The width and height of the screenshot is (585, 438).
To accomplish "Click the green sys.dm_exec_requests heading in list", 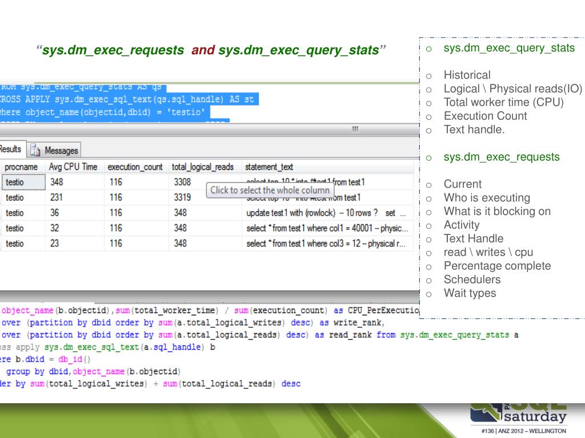I will 501,157.
